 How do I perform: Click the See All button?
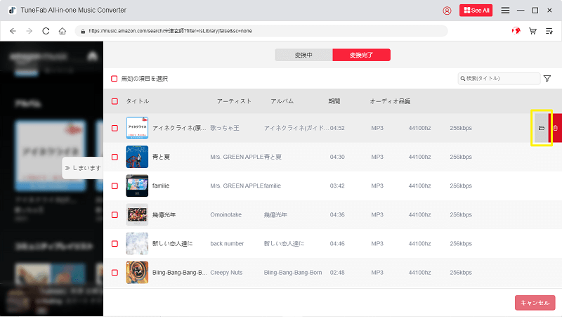476,11
